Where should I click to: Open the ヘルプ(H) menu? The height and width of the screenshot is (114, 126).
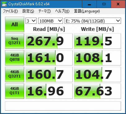tap(62, 11)
